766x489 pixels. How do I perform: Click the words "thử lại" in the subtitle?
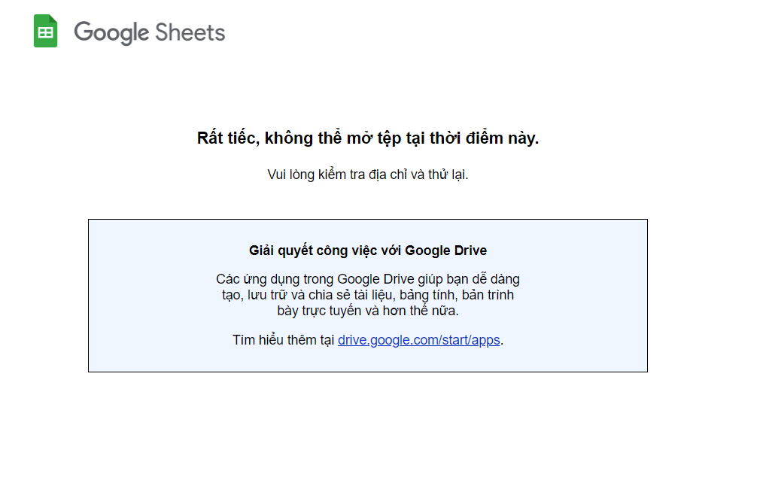pos(448,175)
